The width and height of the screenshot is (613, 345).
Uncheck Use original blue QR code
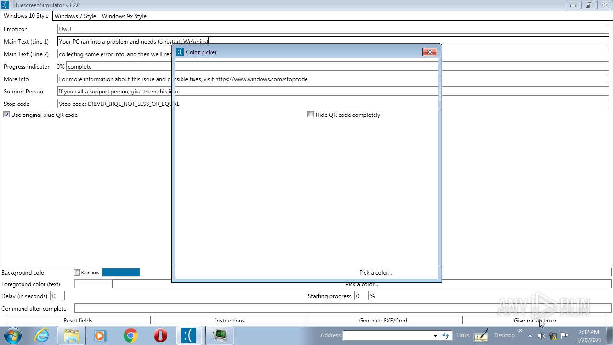7,115
